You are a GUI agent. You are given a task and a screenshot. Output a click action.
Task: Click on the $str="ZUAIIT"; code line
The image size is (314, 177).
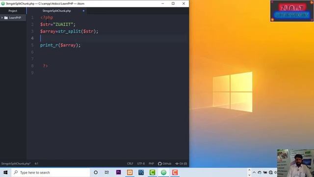[x=58, y=25]
